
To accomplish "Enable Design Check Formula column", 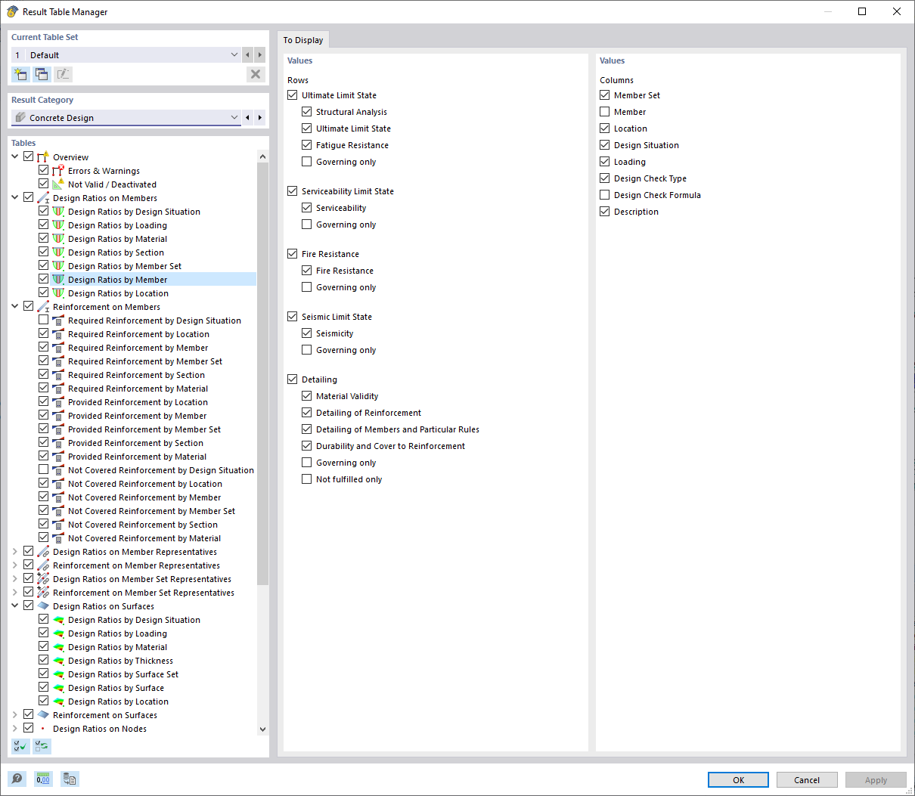I will [605, 195].
